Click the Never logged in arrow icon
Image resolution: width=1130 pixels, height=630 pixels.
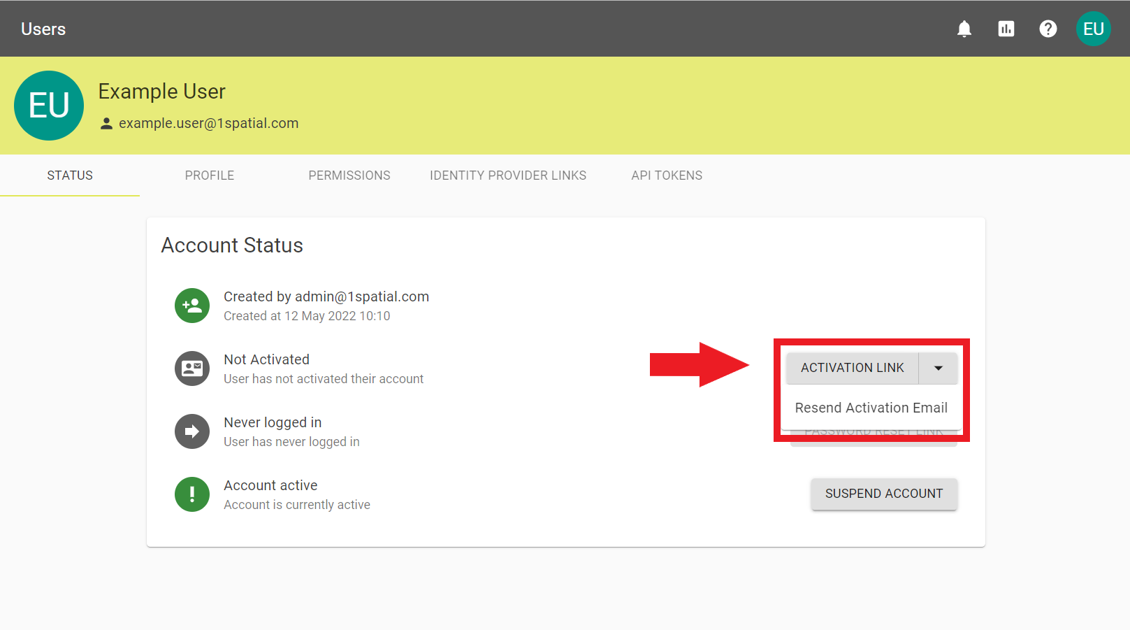pos(192,431)
